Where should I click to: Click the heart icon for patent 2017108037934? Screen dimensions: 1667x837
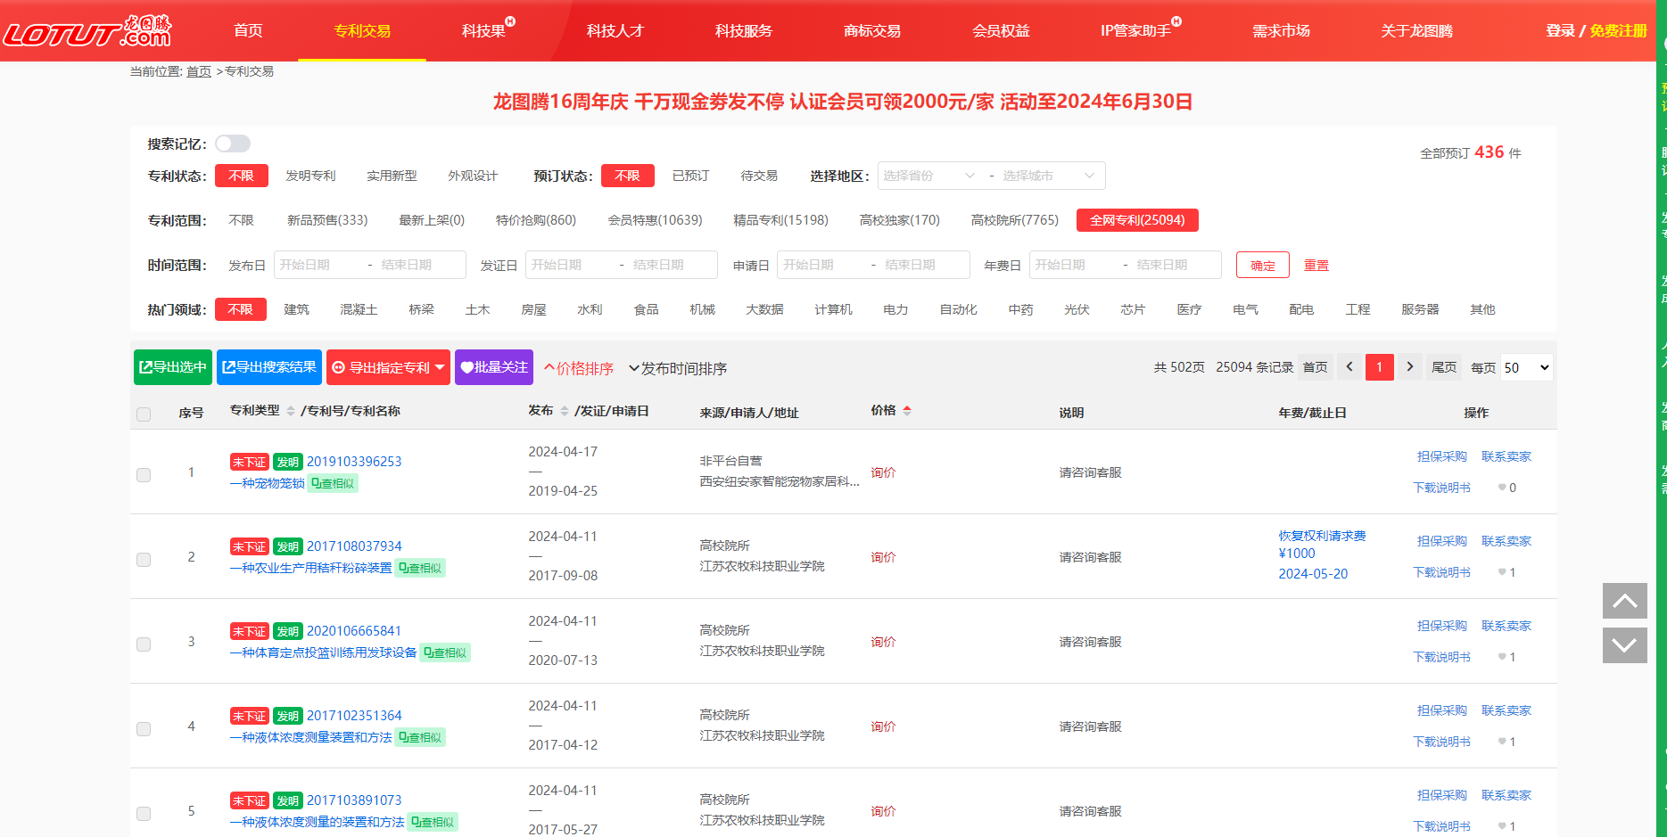click(x=1502, y=572)
